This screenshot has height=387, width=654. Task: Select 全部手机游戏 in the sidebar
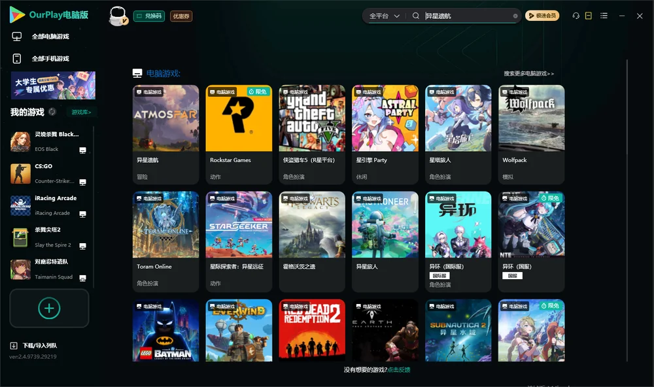[x=50, y=59]
